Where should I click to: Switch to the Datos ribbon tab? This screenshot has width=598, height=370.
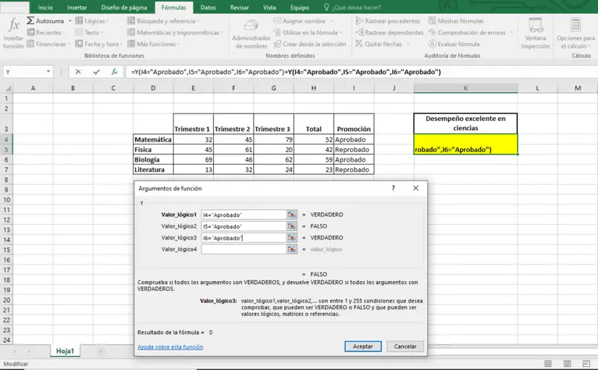point(208,7)
